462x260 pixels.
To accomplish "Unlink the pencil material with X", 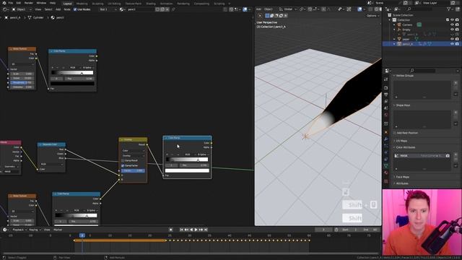I will coord(167,9).
